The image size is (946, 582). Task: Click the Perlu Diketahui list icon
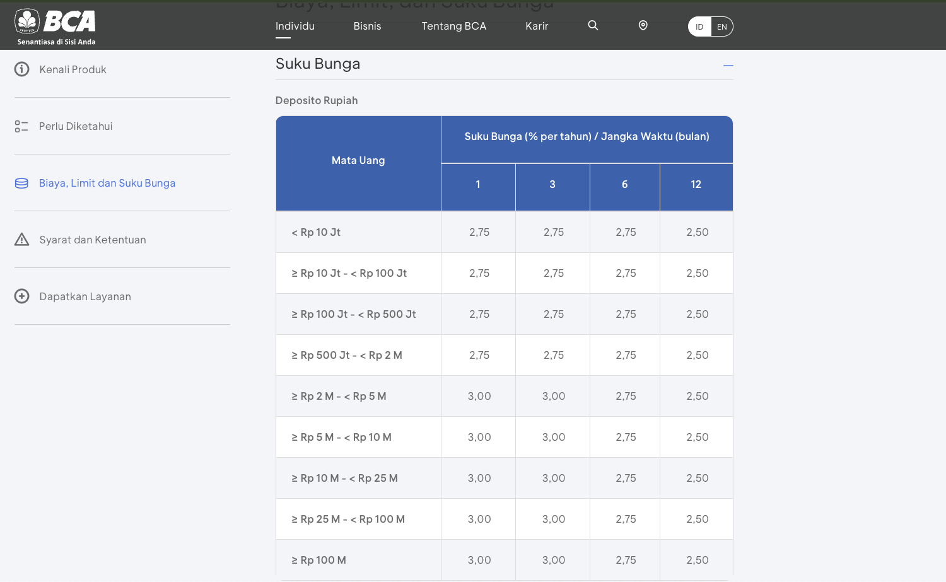point(21,126)
